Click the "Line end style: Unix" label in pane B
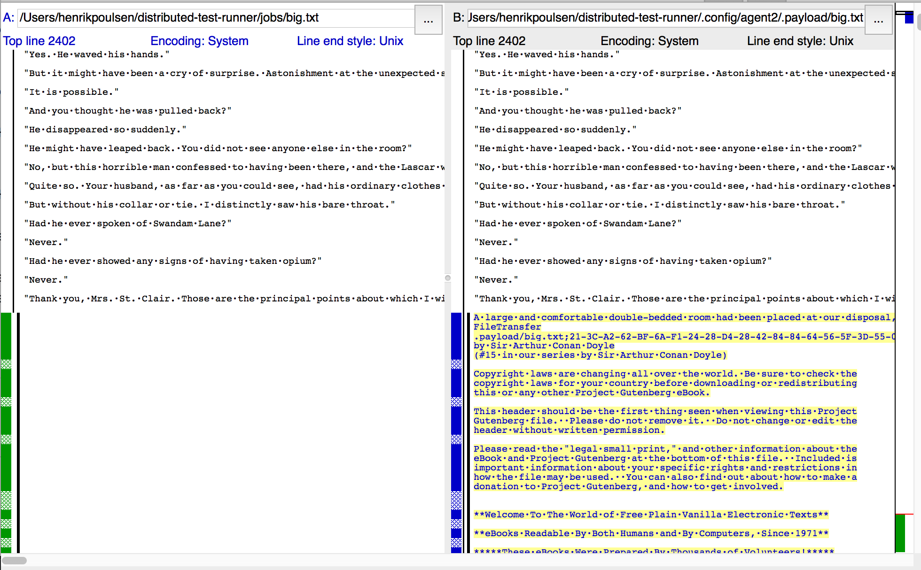The height and width of the screenshot is (570, 921). click(x=800, y=41)
